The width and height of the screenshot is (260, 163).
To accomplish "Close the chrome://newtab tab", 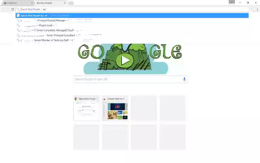I will 65,3.
